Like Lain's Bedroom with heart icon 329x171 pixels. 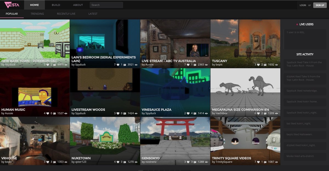pyautogui.click(x=118, y=65)
